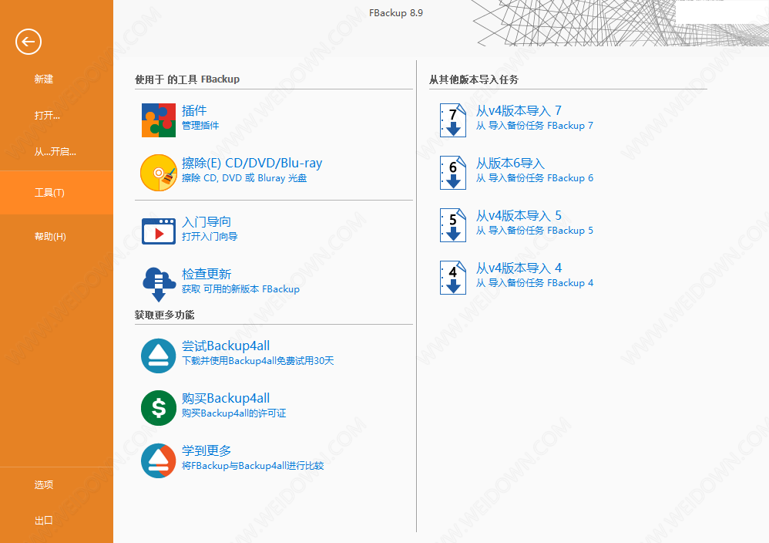Image resolution: width=769 pixels, height=543 pixels.
Task: Click the version 7 import icon
Action: 452,120
